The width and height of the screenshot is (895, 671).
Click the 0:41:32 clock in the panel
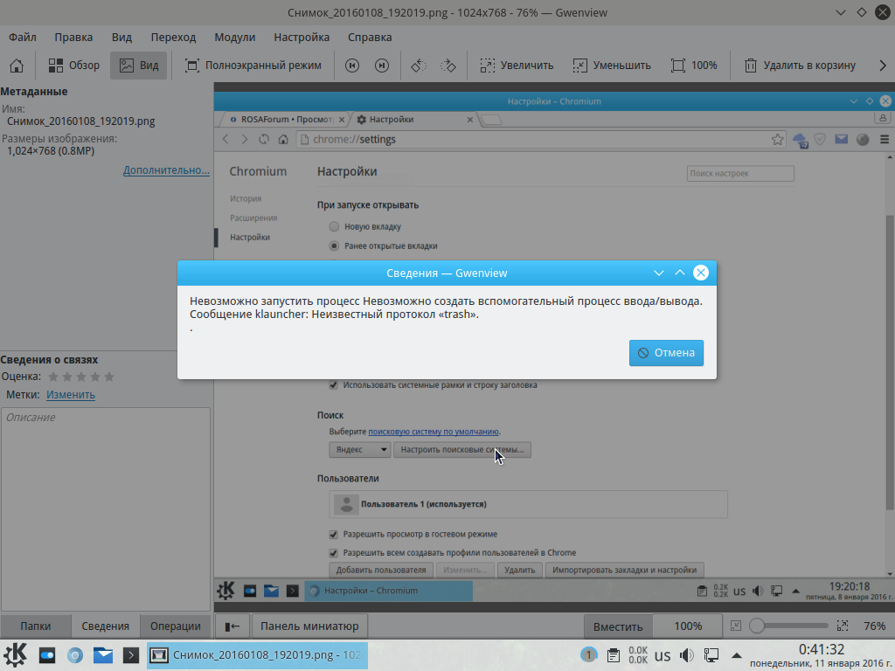tap(822, 649)
